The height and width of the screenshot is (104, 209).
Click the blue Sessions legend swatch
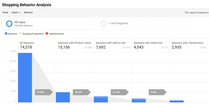(6, 33)
